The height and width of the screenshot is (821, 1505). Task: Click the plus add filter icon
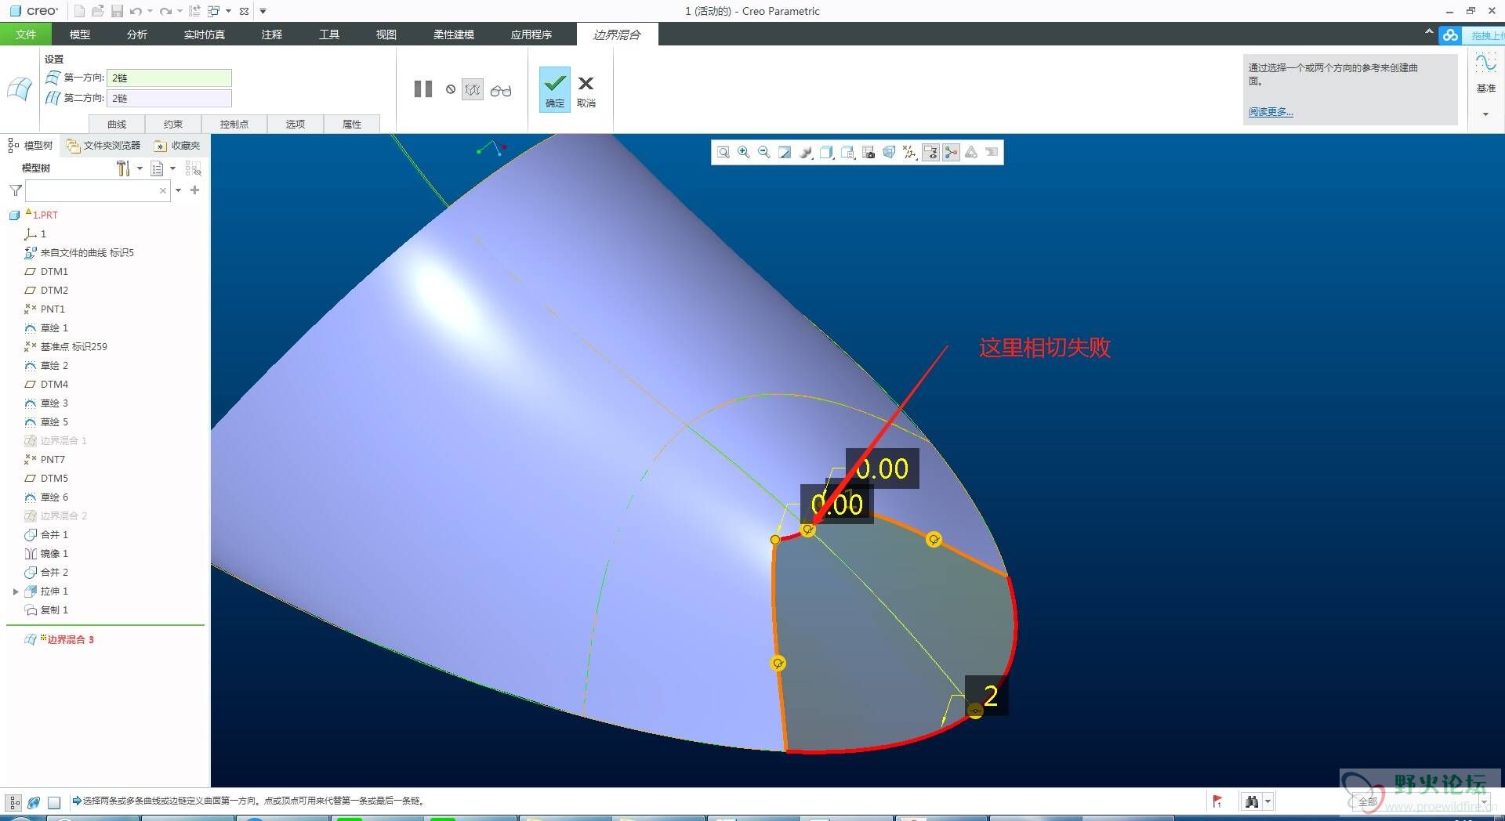tap(195, 190)
